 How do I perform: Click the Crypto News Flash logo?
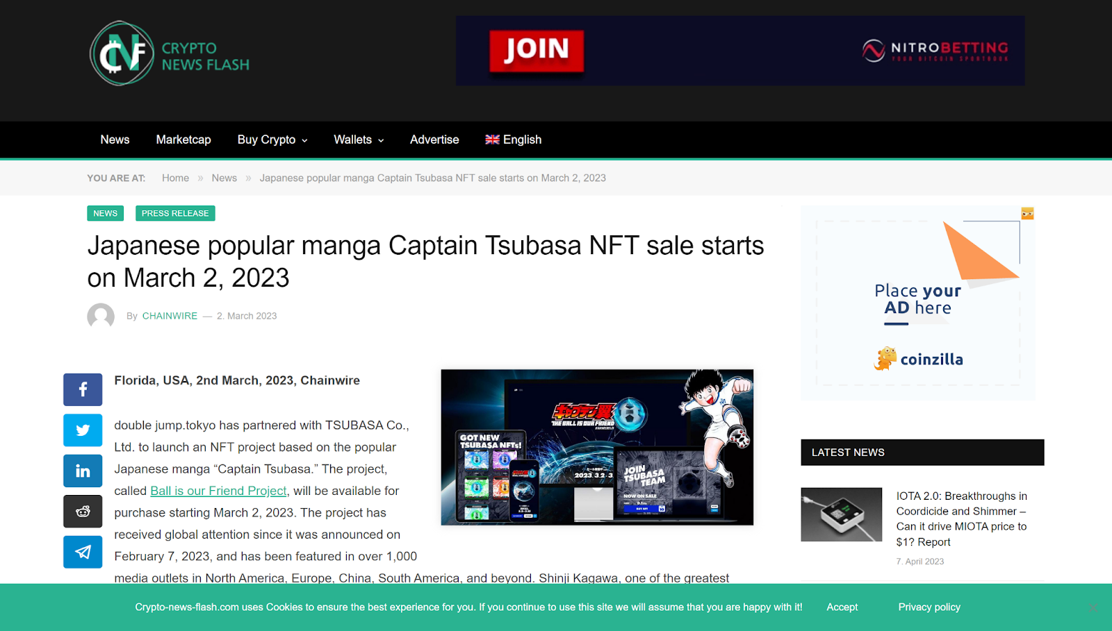(170, 53)
